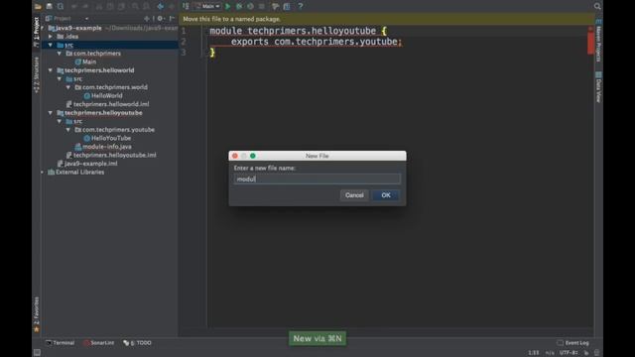635x357 pixels.
Task: Close the New File dialog with red button
Action: point(235,156)
